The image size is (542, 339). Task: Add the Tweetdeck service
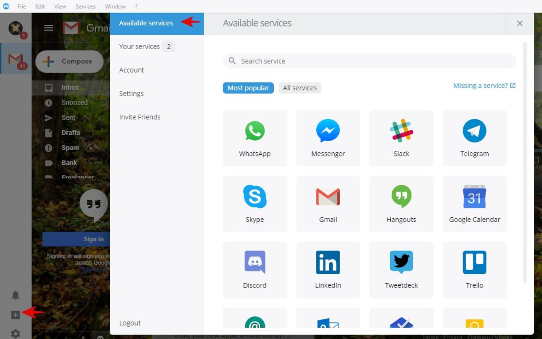pyautogui.click(x=401, y=270)
